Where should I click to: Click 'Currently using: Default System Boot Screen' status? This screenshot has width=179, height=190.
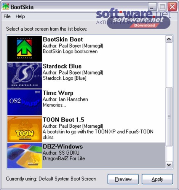(x=51, y=179)
